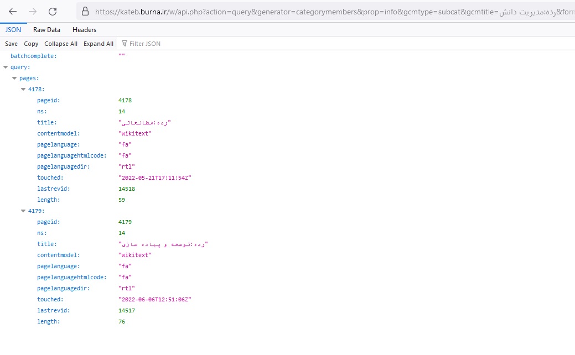Collapse the query node
This screenshot has width=575, height=355.
[x=6, y=67]
